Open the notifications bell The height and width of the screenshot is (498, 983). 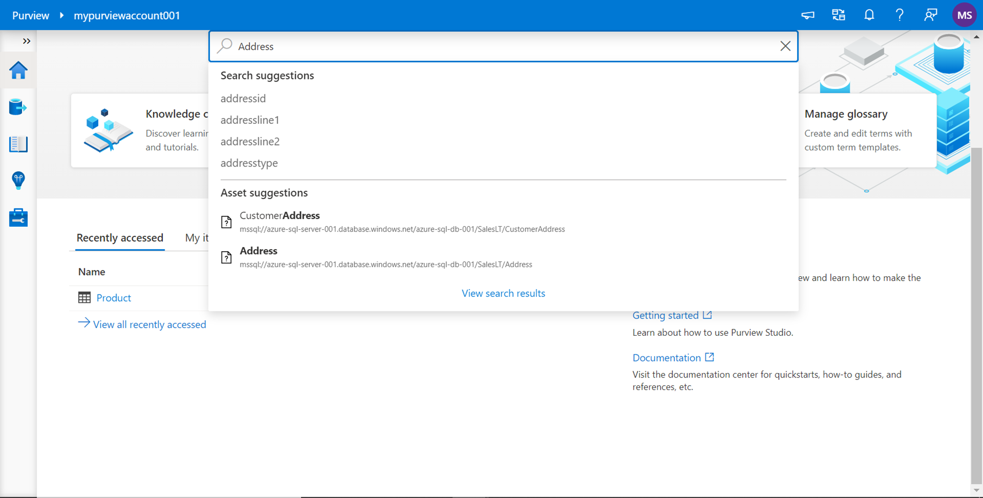click(x=869, y=15)
